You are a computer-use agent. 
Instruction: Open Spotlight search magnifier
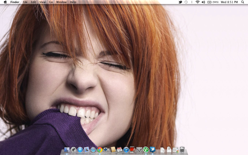pyautogui.click(x=242, y=2)
